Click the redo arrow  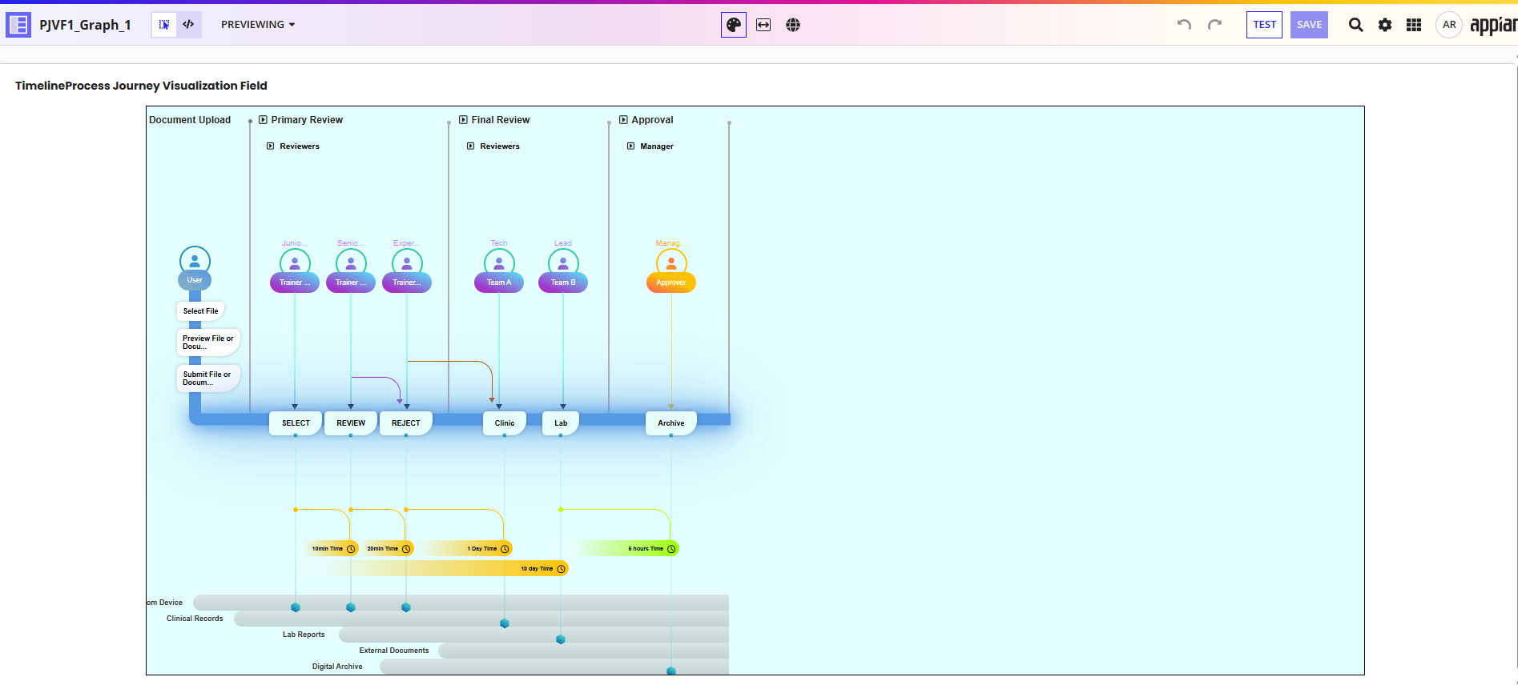1214,25
